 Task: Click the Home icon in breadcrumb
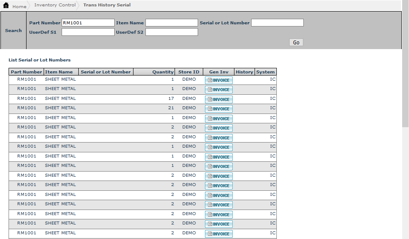6,6
